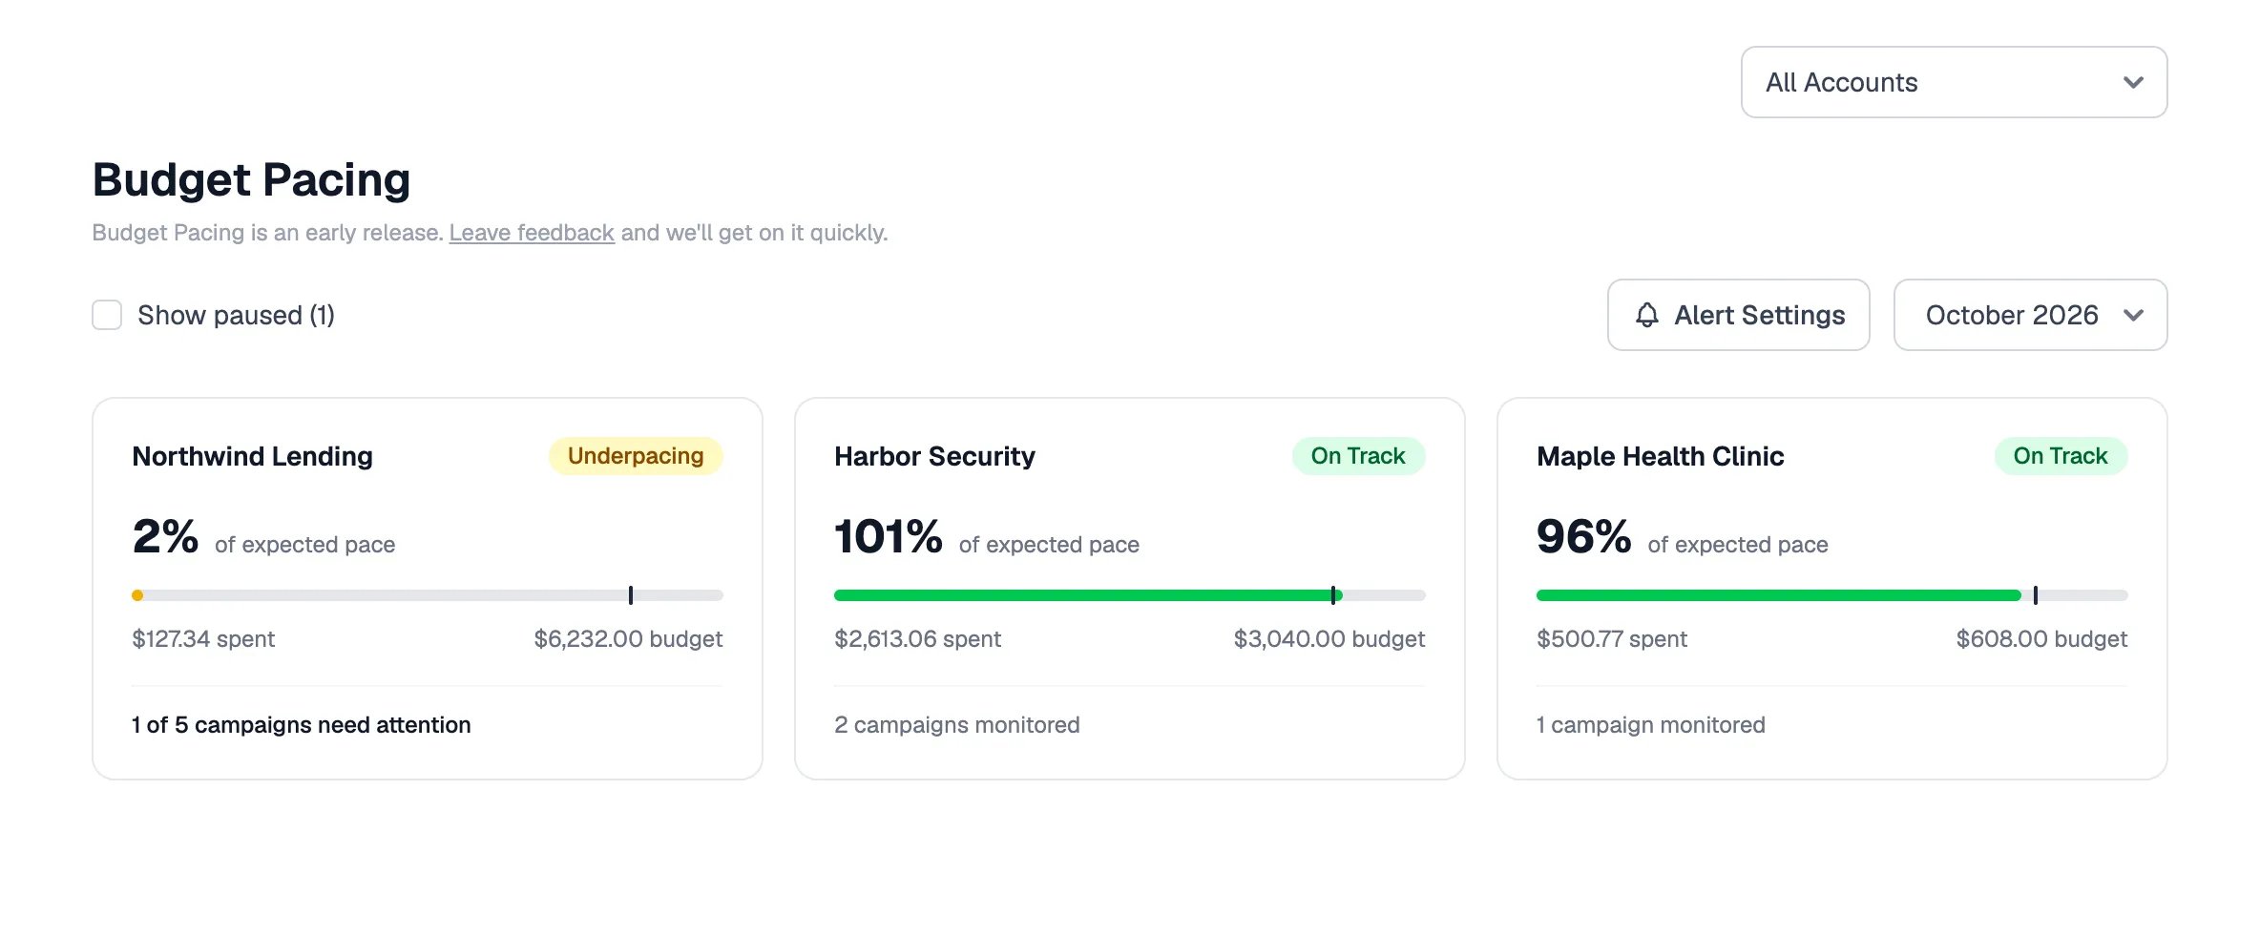2260x935 pixels.
Task: Follow the Leave feedback link
Action: point(532,233)
